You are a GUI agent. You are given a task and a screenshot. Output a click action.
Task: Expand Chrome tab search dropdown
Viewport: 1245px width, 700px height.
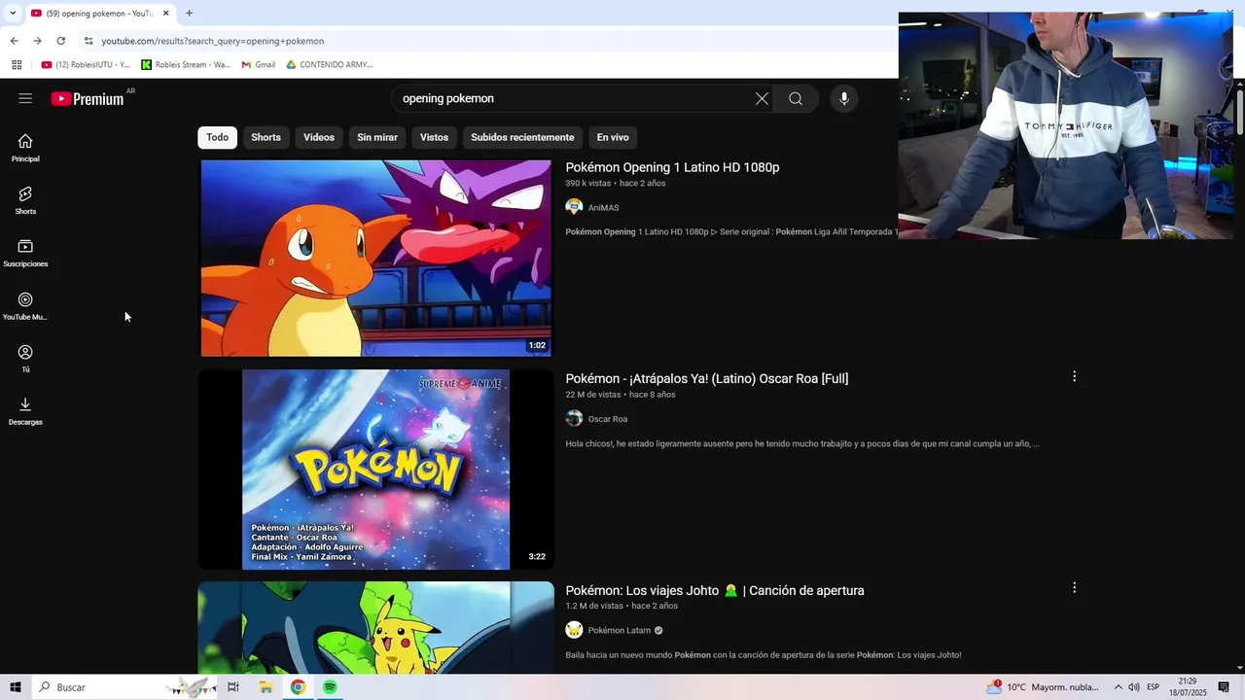click(x=12, y=13)
